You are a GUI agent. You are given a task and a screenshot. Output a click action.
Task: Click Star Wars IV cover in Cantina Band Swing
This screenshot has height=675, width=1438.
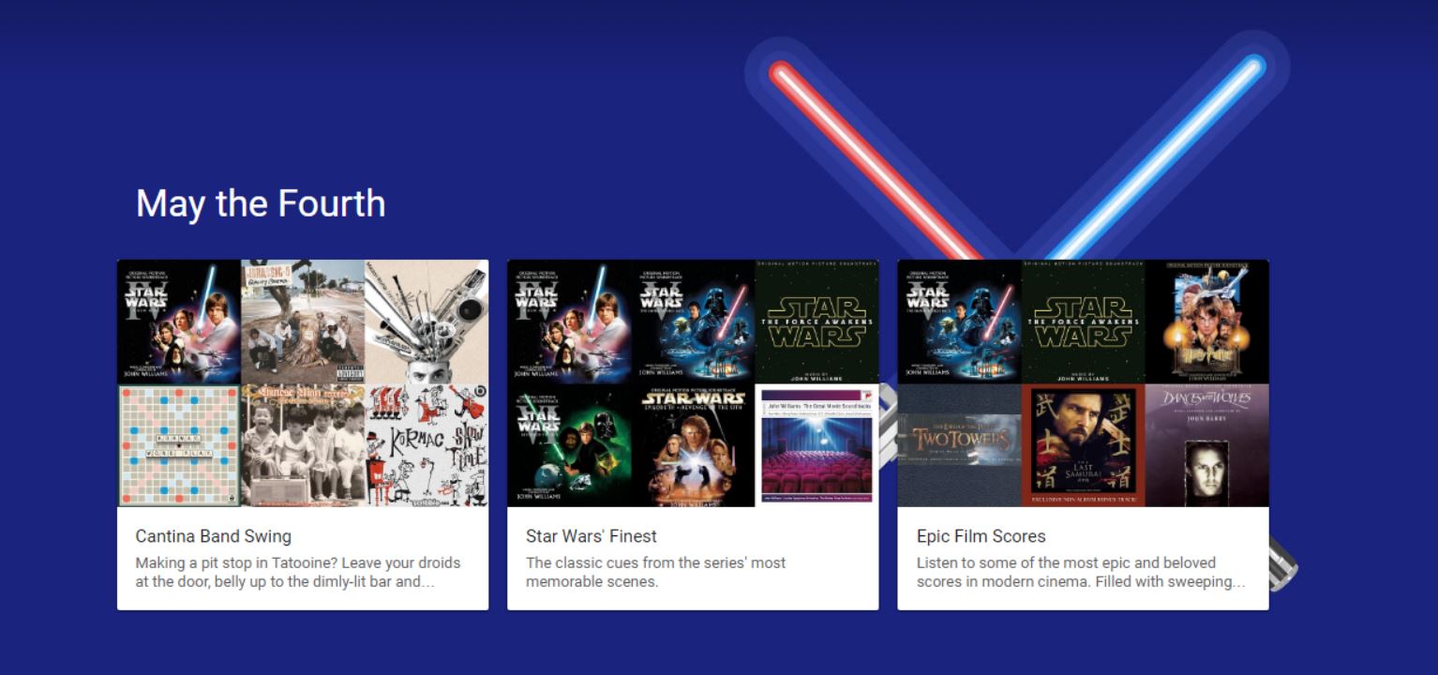pos(179,322)
